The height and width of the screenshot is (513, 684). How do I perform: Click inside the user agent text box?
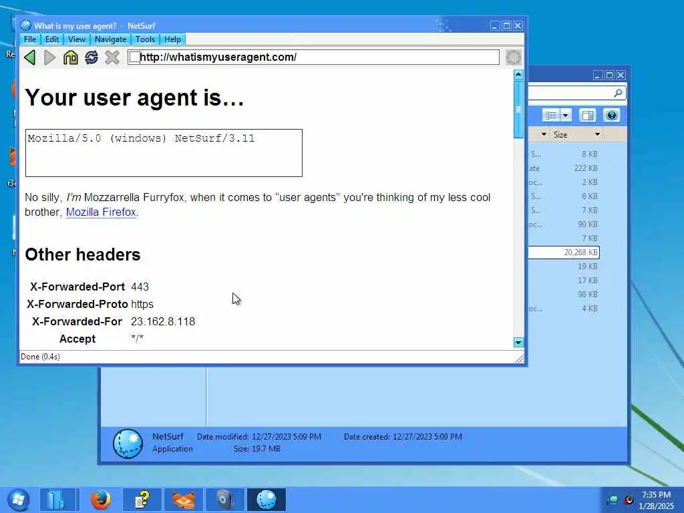point(164,153)
